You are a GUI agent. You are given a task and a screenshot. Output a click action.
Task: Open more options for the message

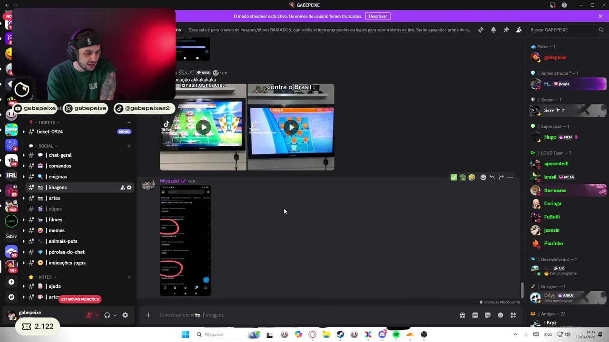510,177
